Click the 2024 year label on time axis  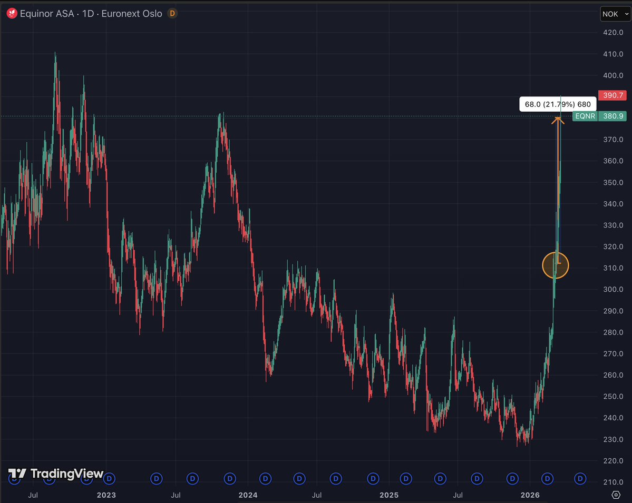tap(248, 495)
